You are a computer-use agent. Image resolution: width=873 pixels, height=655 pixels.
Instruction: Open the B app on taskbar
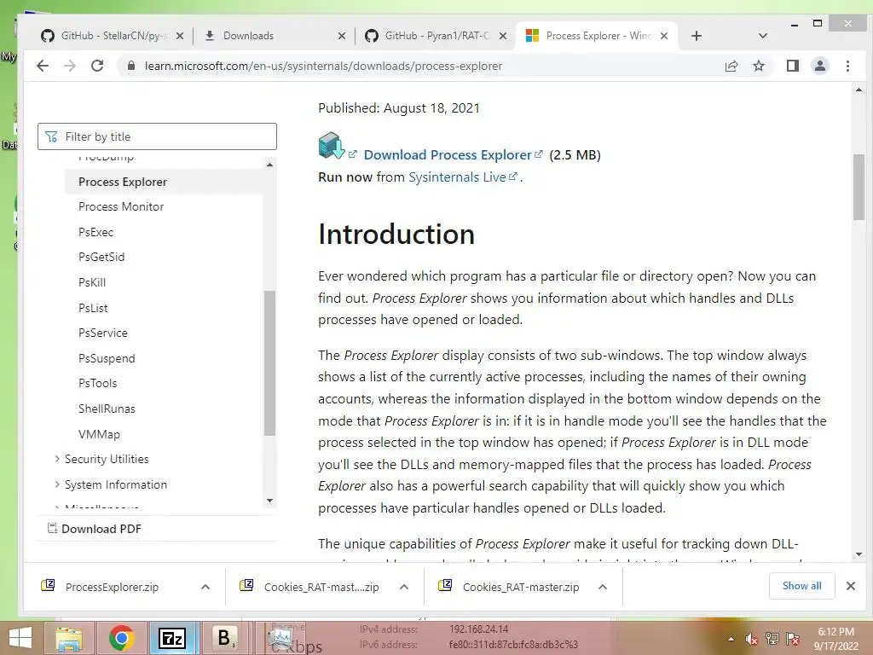pos(224,638)
